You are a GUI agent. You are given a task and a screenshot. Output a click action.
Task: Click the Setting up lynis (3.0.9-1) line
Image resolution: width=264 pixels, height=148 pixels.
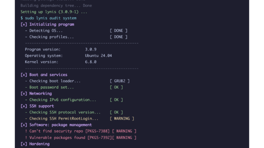[54, 12]
